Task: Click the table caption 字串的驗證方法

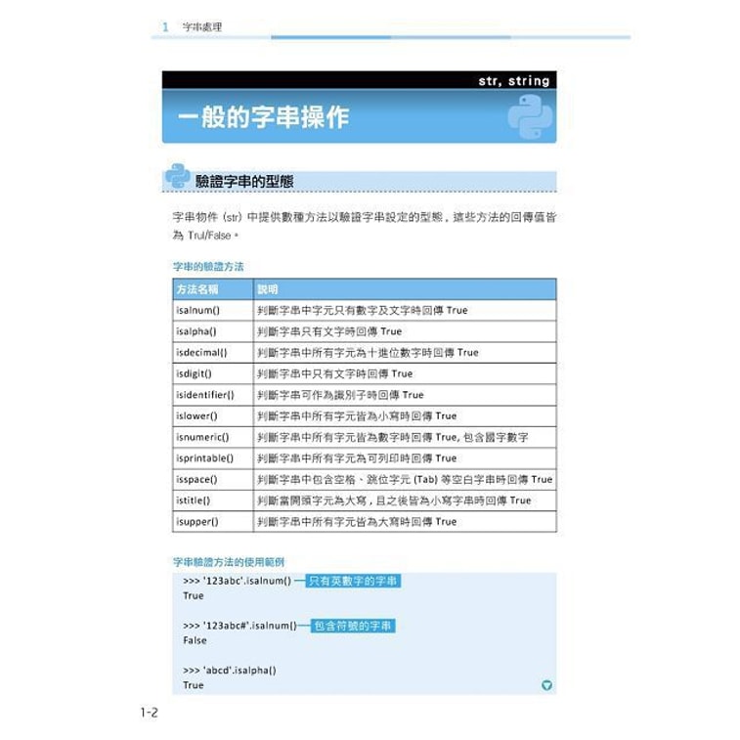Action: pos(208,267)
